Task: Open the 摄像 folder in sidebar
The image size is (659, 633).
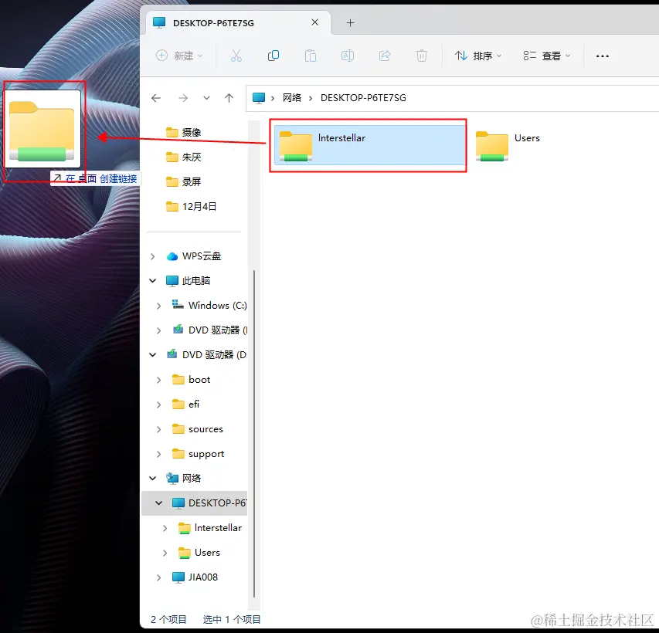Action: tap(184, 132)
